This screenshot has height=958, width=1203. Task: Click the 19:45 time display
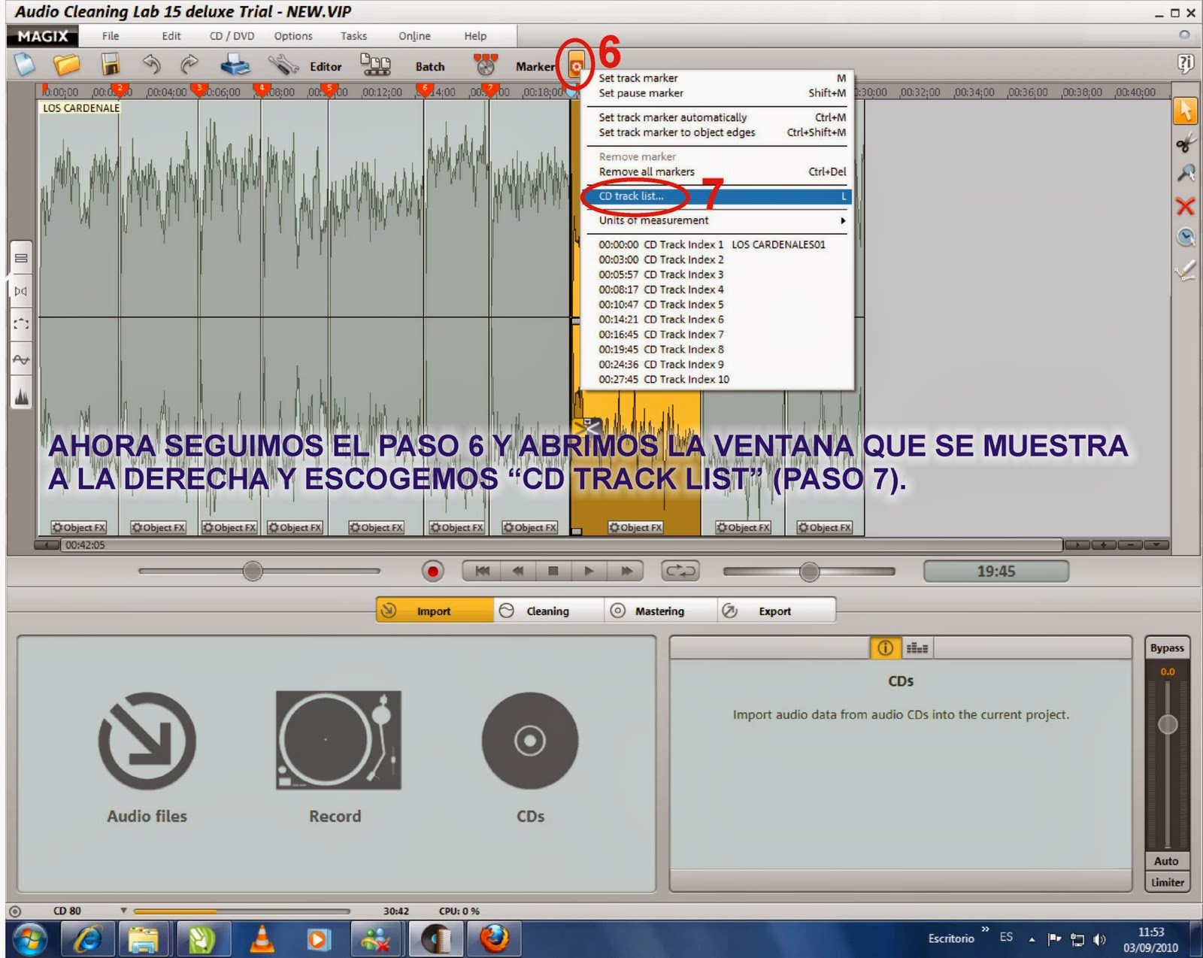tap(995, 571)
